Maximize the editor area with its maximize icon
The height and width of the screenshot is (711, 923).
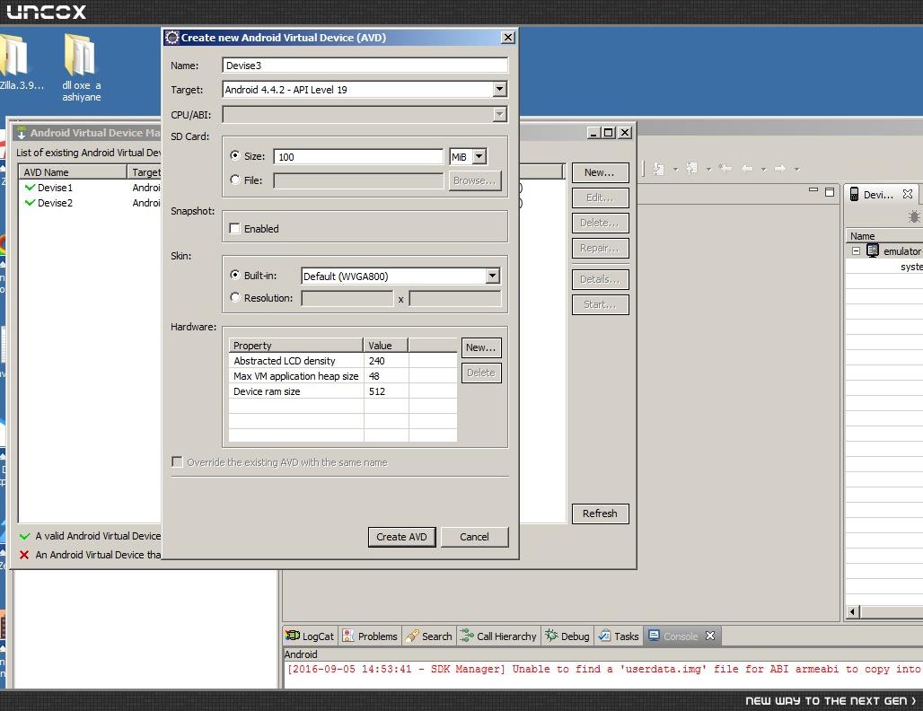[x=830, y=192]
